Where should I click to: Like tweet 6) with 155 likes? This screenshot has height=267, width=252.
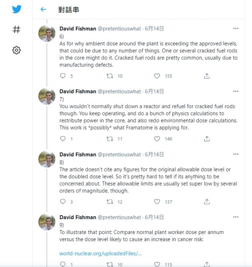point(157,76)
